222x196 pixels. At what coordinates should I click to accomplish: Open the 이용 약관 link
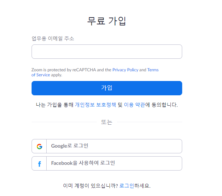point(134,105)
